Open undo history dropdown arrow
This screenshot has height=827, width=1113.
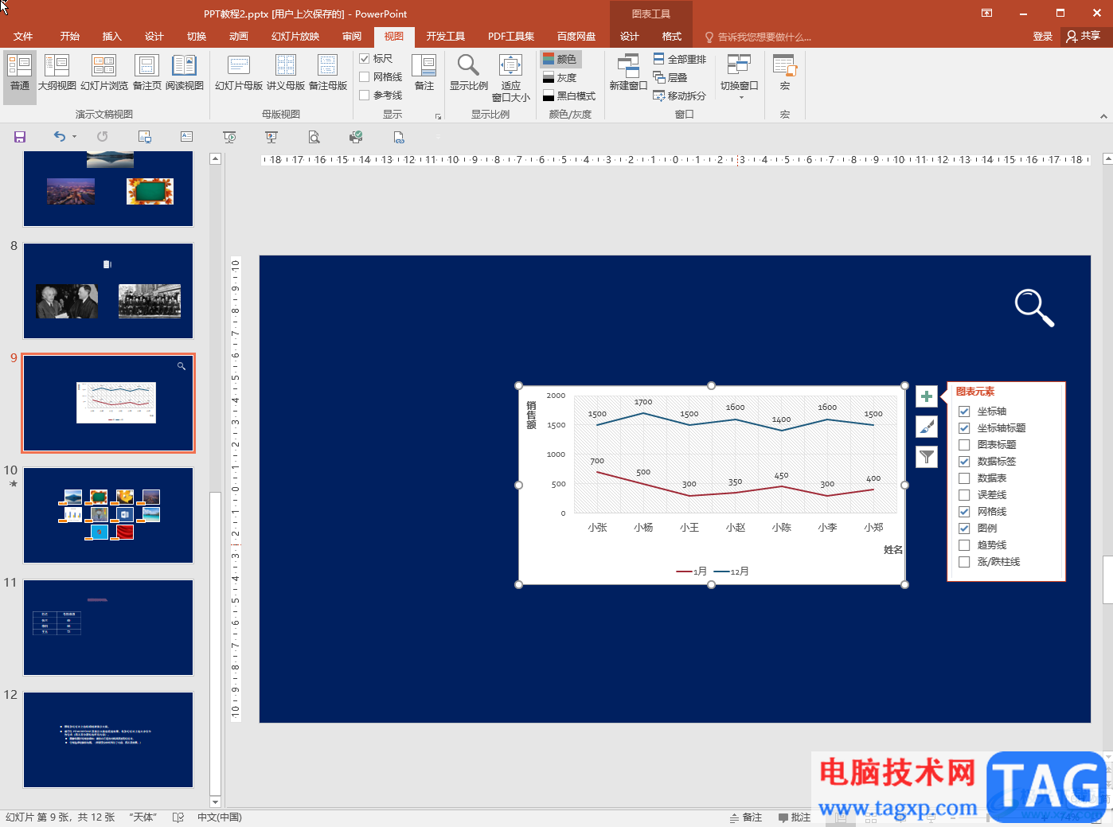[x=75, y=137]
